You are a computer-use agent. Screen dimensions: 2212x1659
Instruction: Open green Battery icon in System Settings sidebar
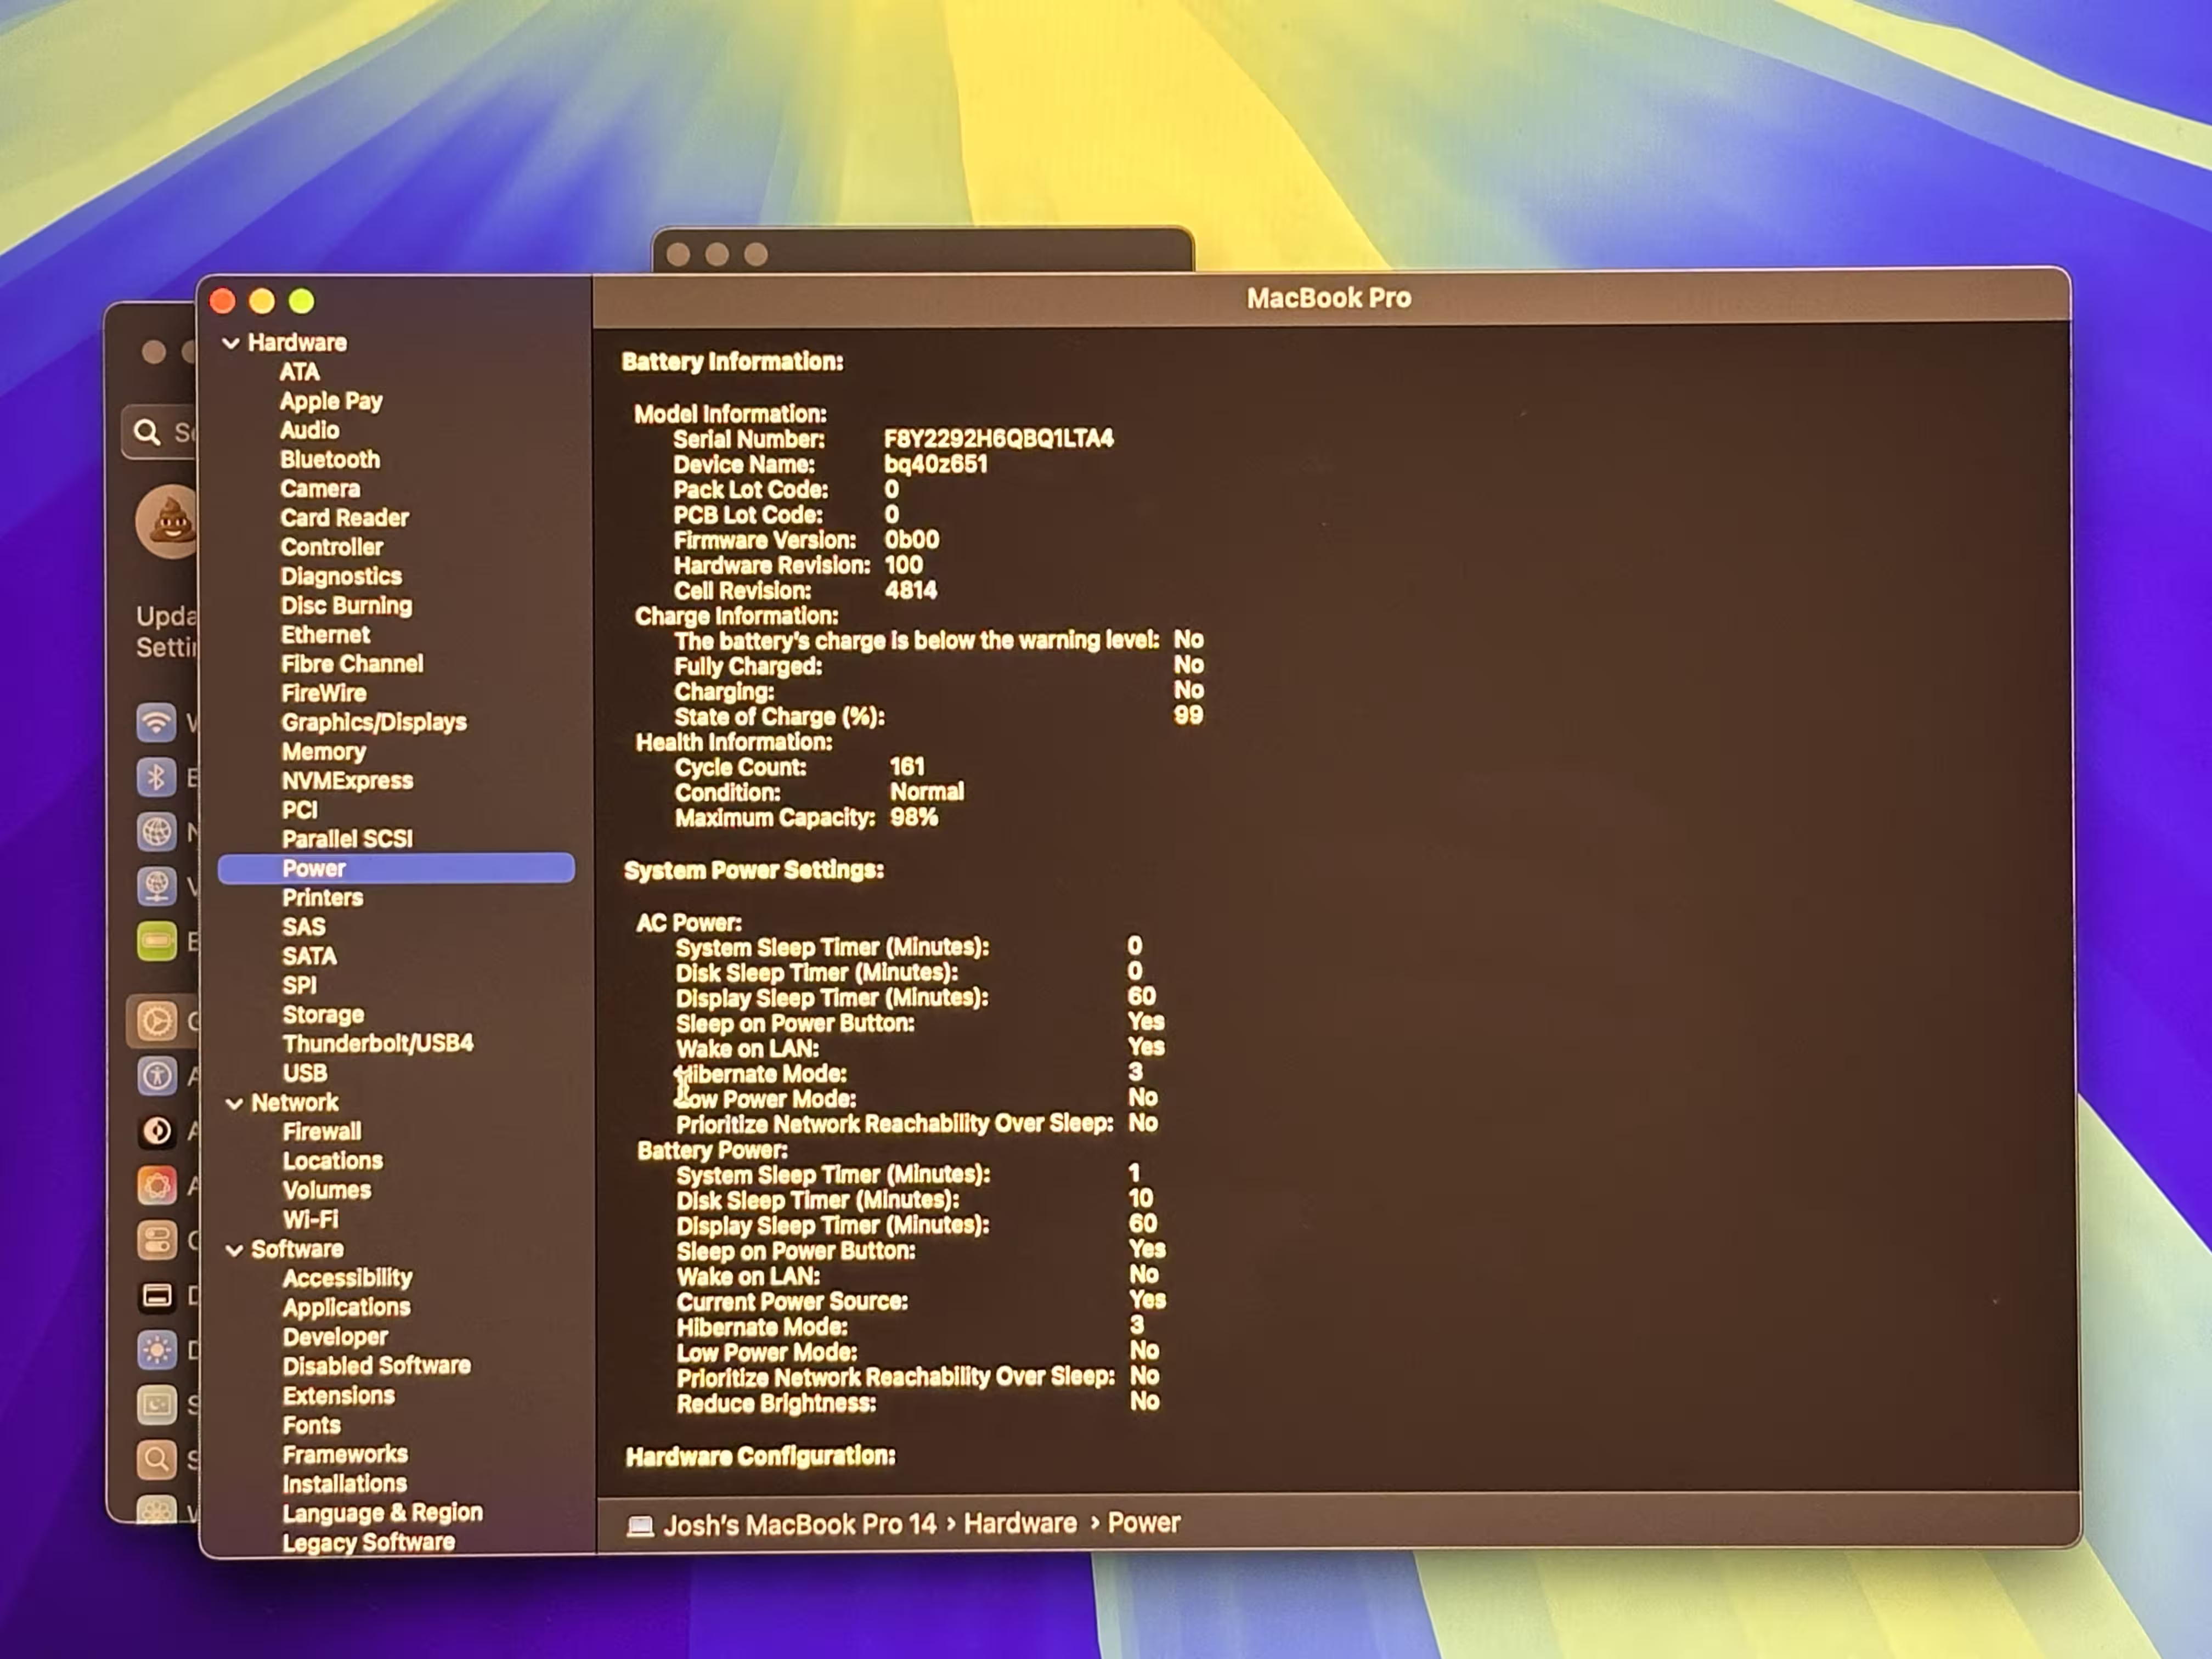click(157, 941)
